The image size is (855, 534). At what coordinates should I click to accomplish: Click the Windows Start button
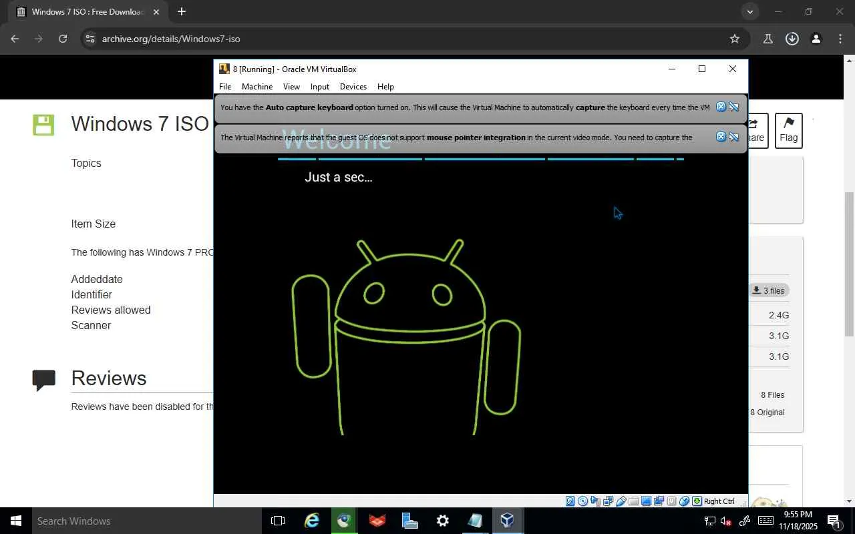coord(15,521)
